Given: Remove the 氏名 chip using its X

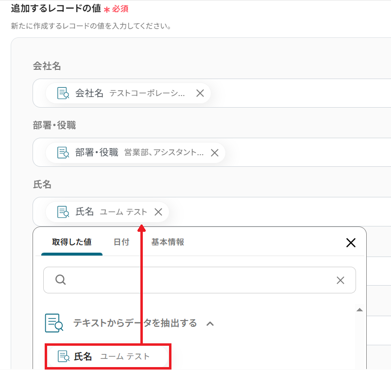Looking at the screenshot, I should coord(158,212).
